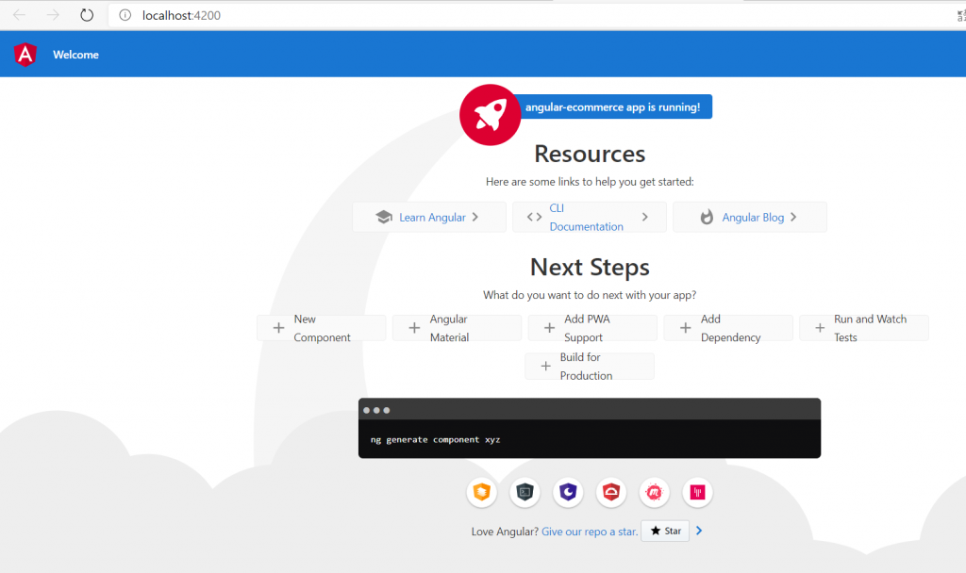This screenshot has width=966, height=573.
Task: Click the ng generate component xyz terminal text
Action: [435, 439]
